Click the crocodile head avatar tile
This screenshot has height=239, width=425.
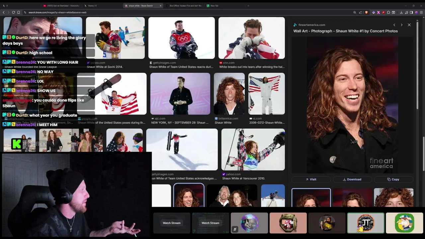tap(288, 223)
